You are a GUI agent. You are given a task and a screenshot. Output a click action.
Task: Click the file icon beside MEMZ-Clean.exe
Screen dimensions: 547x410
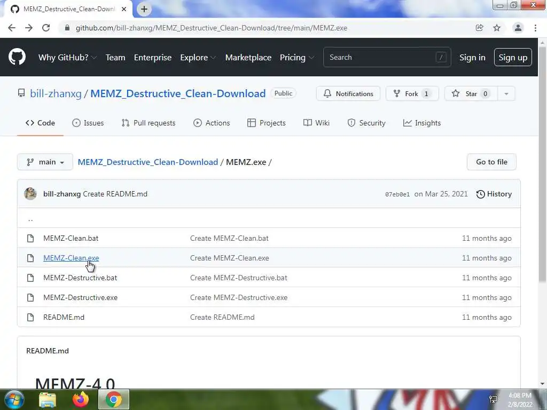(30, 258)
